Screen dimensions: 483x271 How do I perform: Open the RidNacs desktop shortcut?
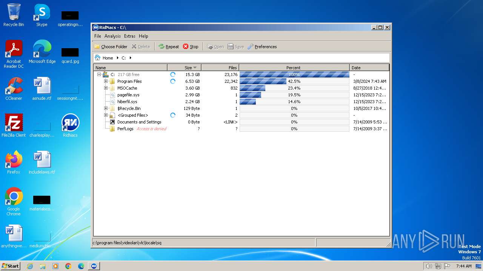point(70,126)
